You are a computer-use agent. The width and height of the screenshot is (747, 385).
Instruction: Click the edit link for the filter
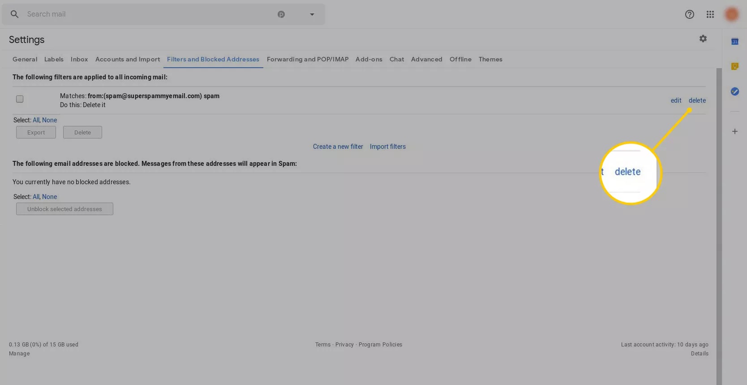676,100
